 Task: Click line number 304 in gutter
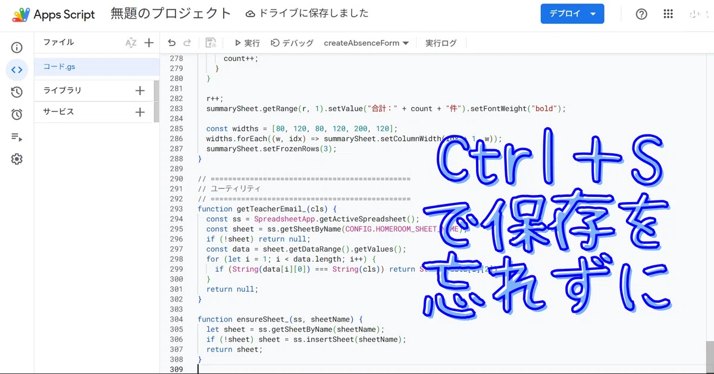(x=176, y=319)
